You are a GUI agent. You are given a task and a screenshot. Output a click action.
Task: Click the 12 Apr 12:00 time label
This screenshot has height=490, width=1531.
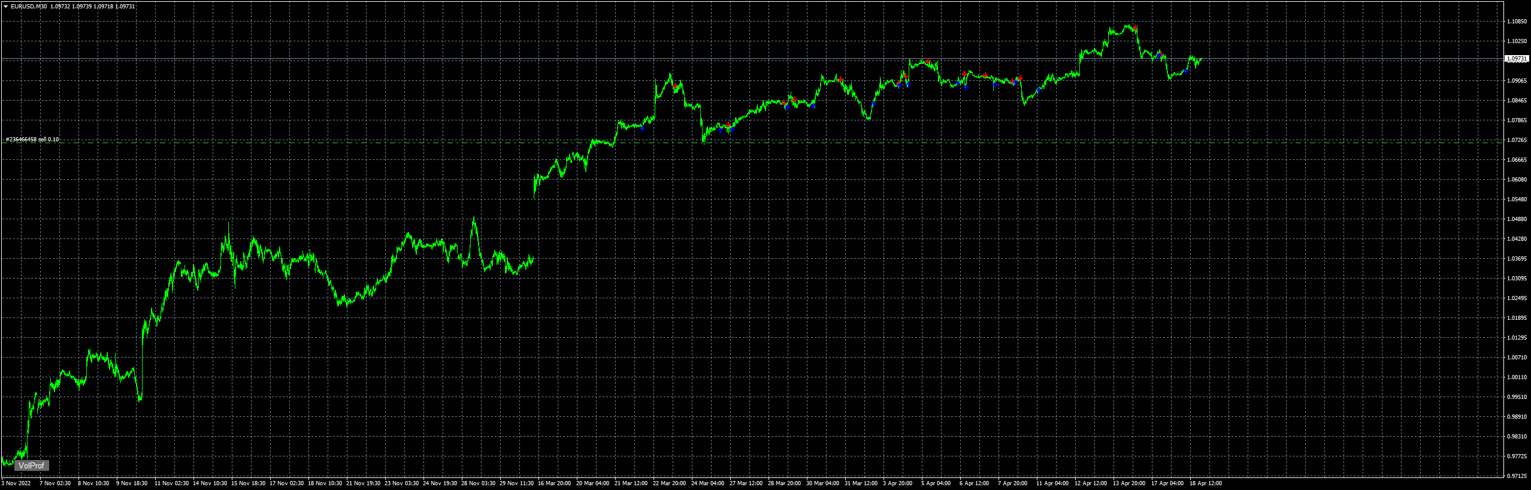tap(1091, 483)
